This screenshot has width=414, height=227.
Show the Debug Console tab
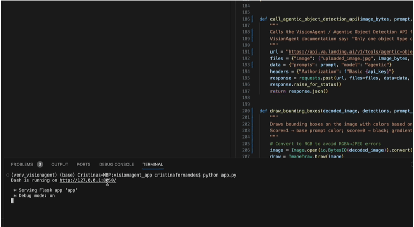coord(116,164)
